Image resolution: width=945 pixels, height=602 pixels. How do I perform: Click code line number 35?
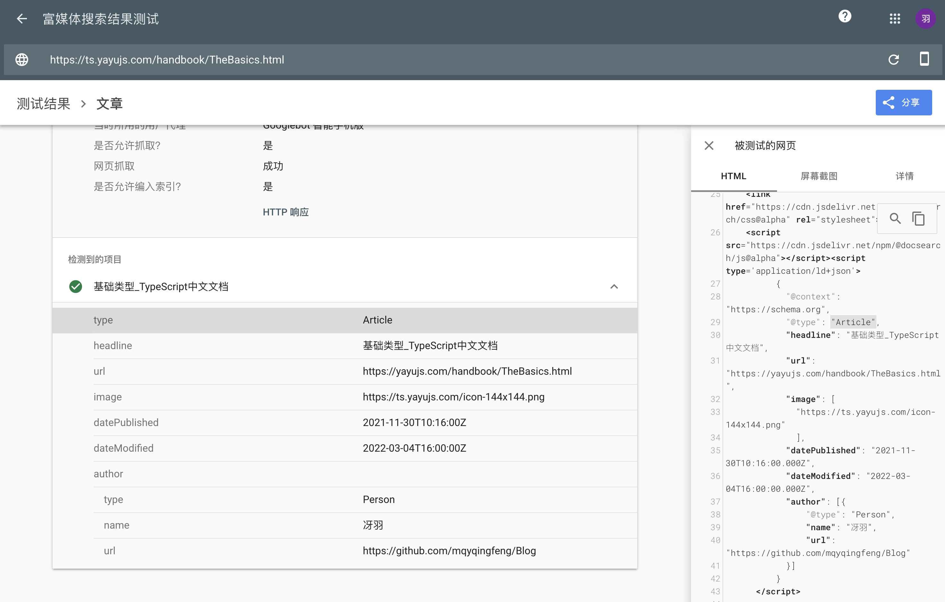(x=715, y=450)
